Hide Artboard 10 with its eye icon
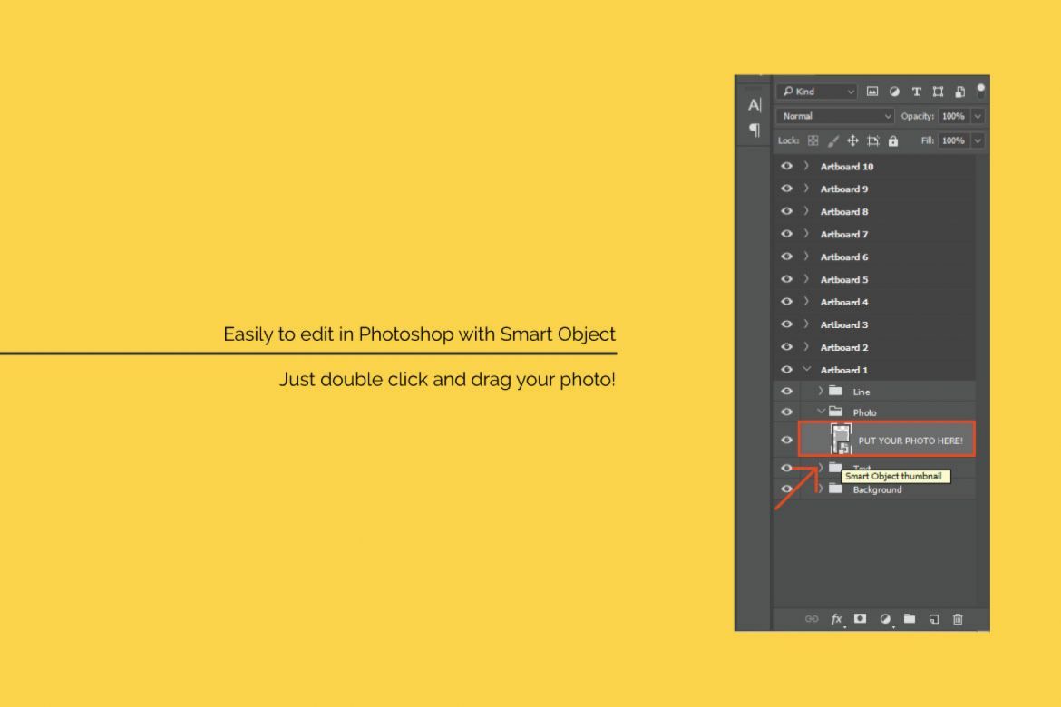 tap(786, 167)
